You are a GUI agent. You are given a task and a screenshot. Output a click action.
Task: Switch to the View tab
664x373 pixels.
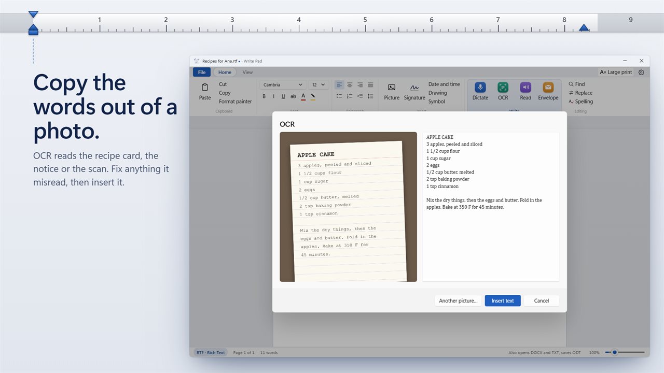[x=248, y=73]
